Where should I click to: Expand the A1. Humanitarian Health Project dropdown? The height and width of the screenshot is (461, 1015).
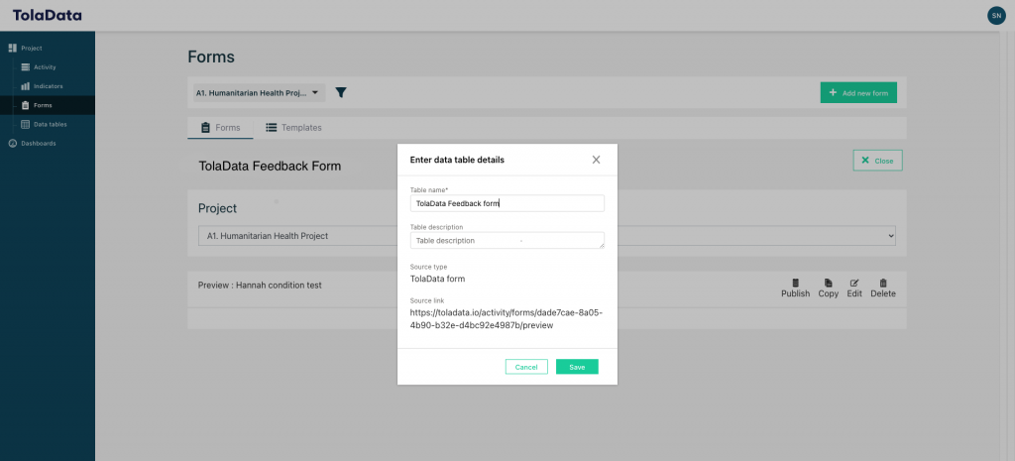[258, 92]
